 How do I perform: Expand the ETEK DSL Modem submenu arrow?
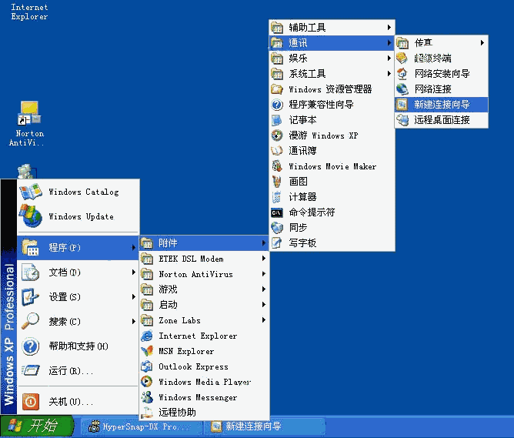pos(264,259)
